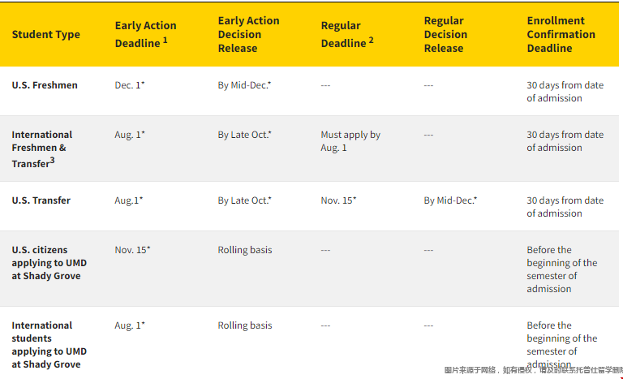Viewport: 623px width, 379px height.
Task: Select the Regular Decision Release header
Action: [x=445, y=34]
